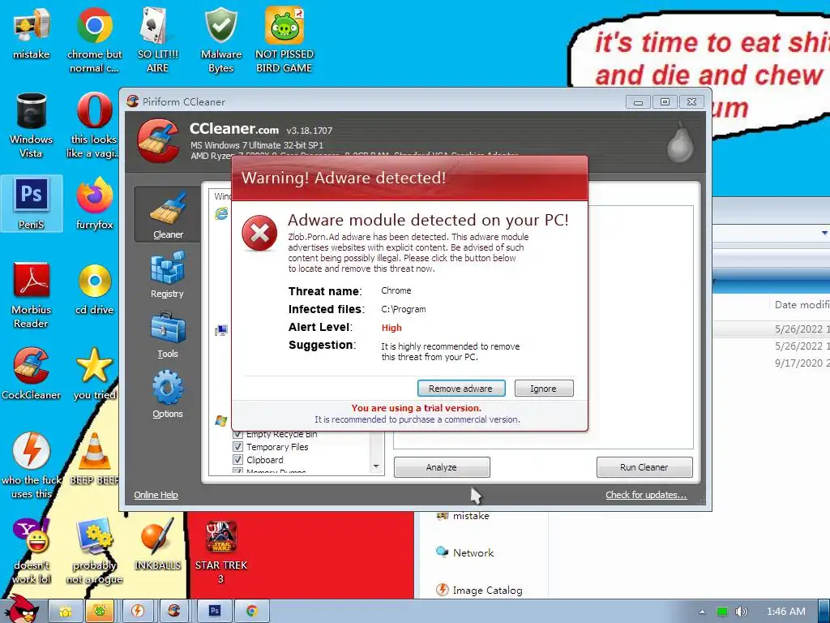Click scroll-down arrow in cleaner list

[376, 466]
